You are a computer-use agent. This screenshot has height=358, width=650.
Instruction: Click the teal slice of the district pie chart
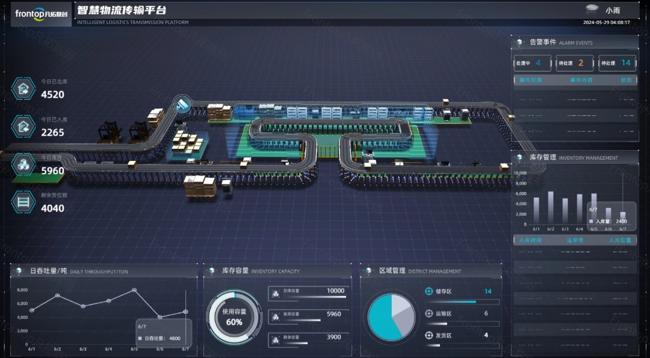380,318
